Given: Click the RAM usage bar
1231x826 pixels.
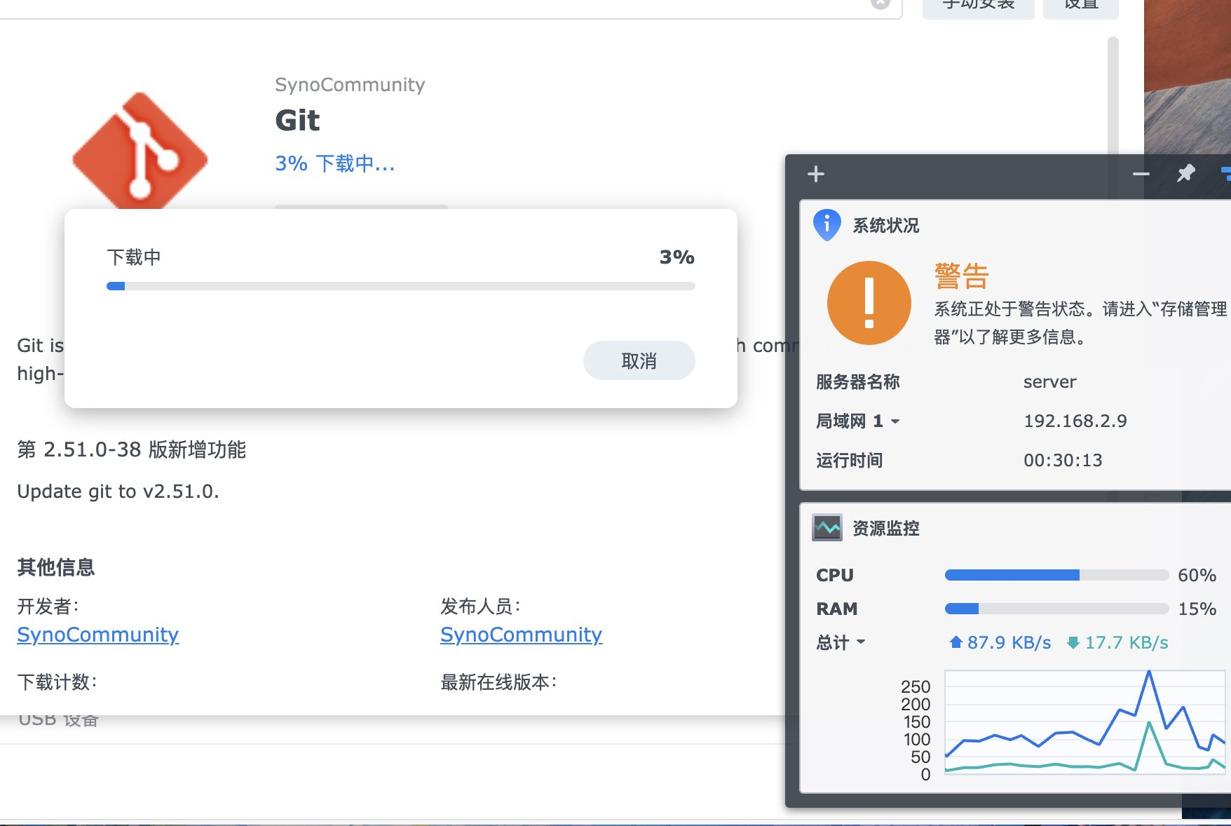Looking at the screenshot, I should pos(1056,609).
